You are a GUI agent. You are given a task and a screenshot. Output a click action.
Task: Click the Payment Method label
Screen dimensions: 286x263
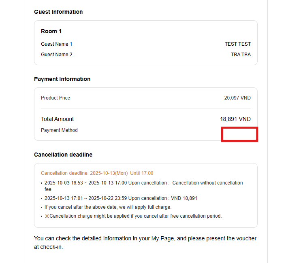pos(59,130)
